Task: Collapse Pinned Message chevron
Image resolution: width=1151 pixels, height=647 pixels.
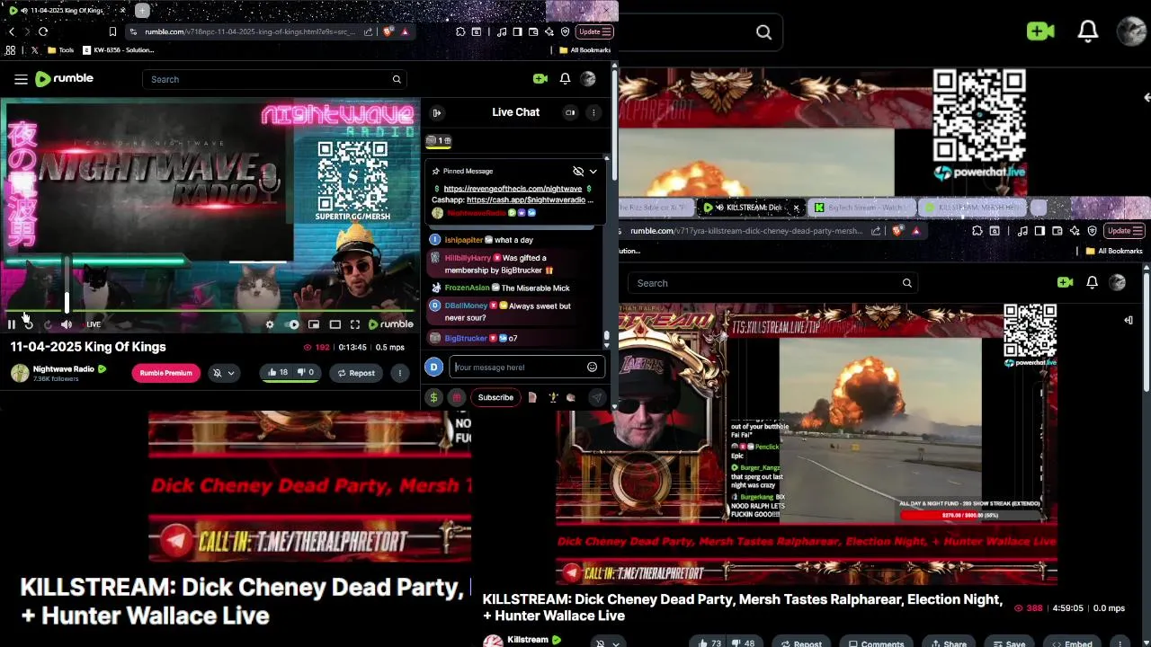Action: (593, 171)
